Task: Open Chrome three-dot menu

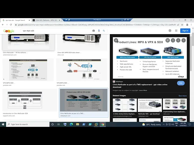Action: 191,25
